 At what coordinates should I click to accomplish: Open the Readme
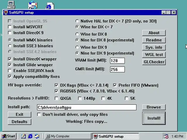click(154, 40)
